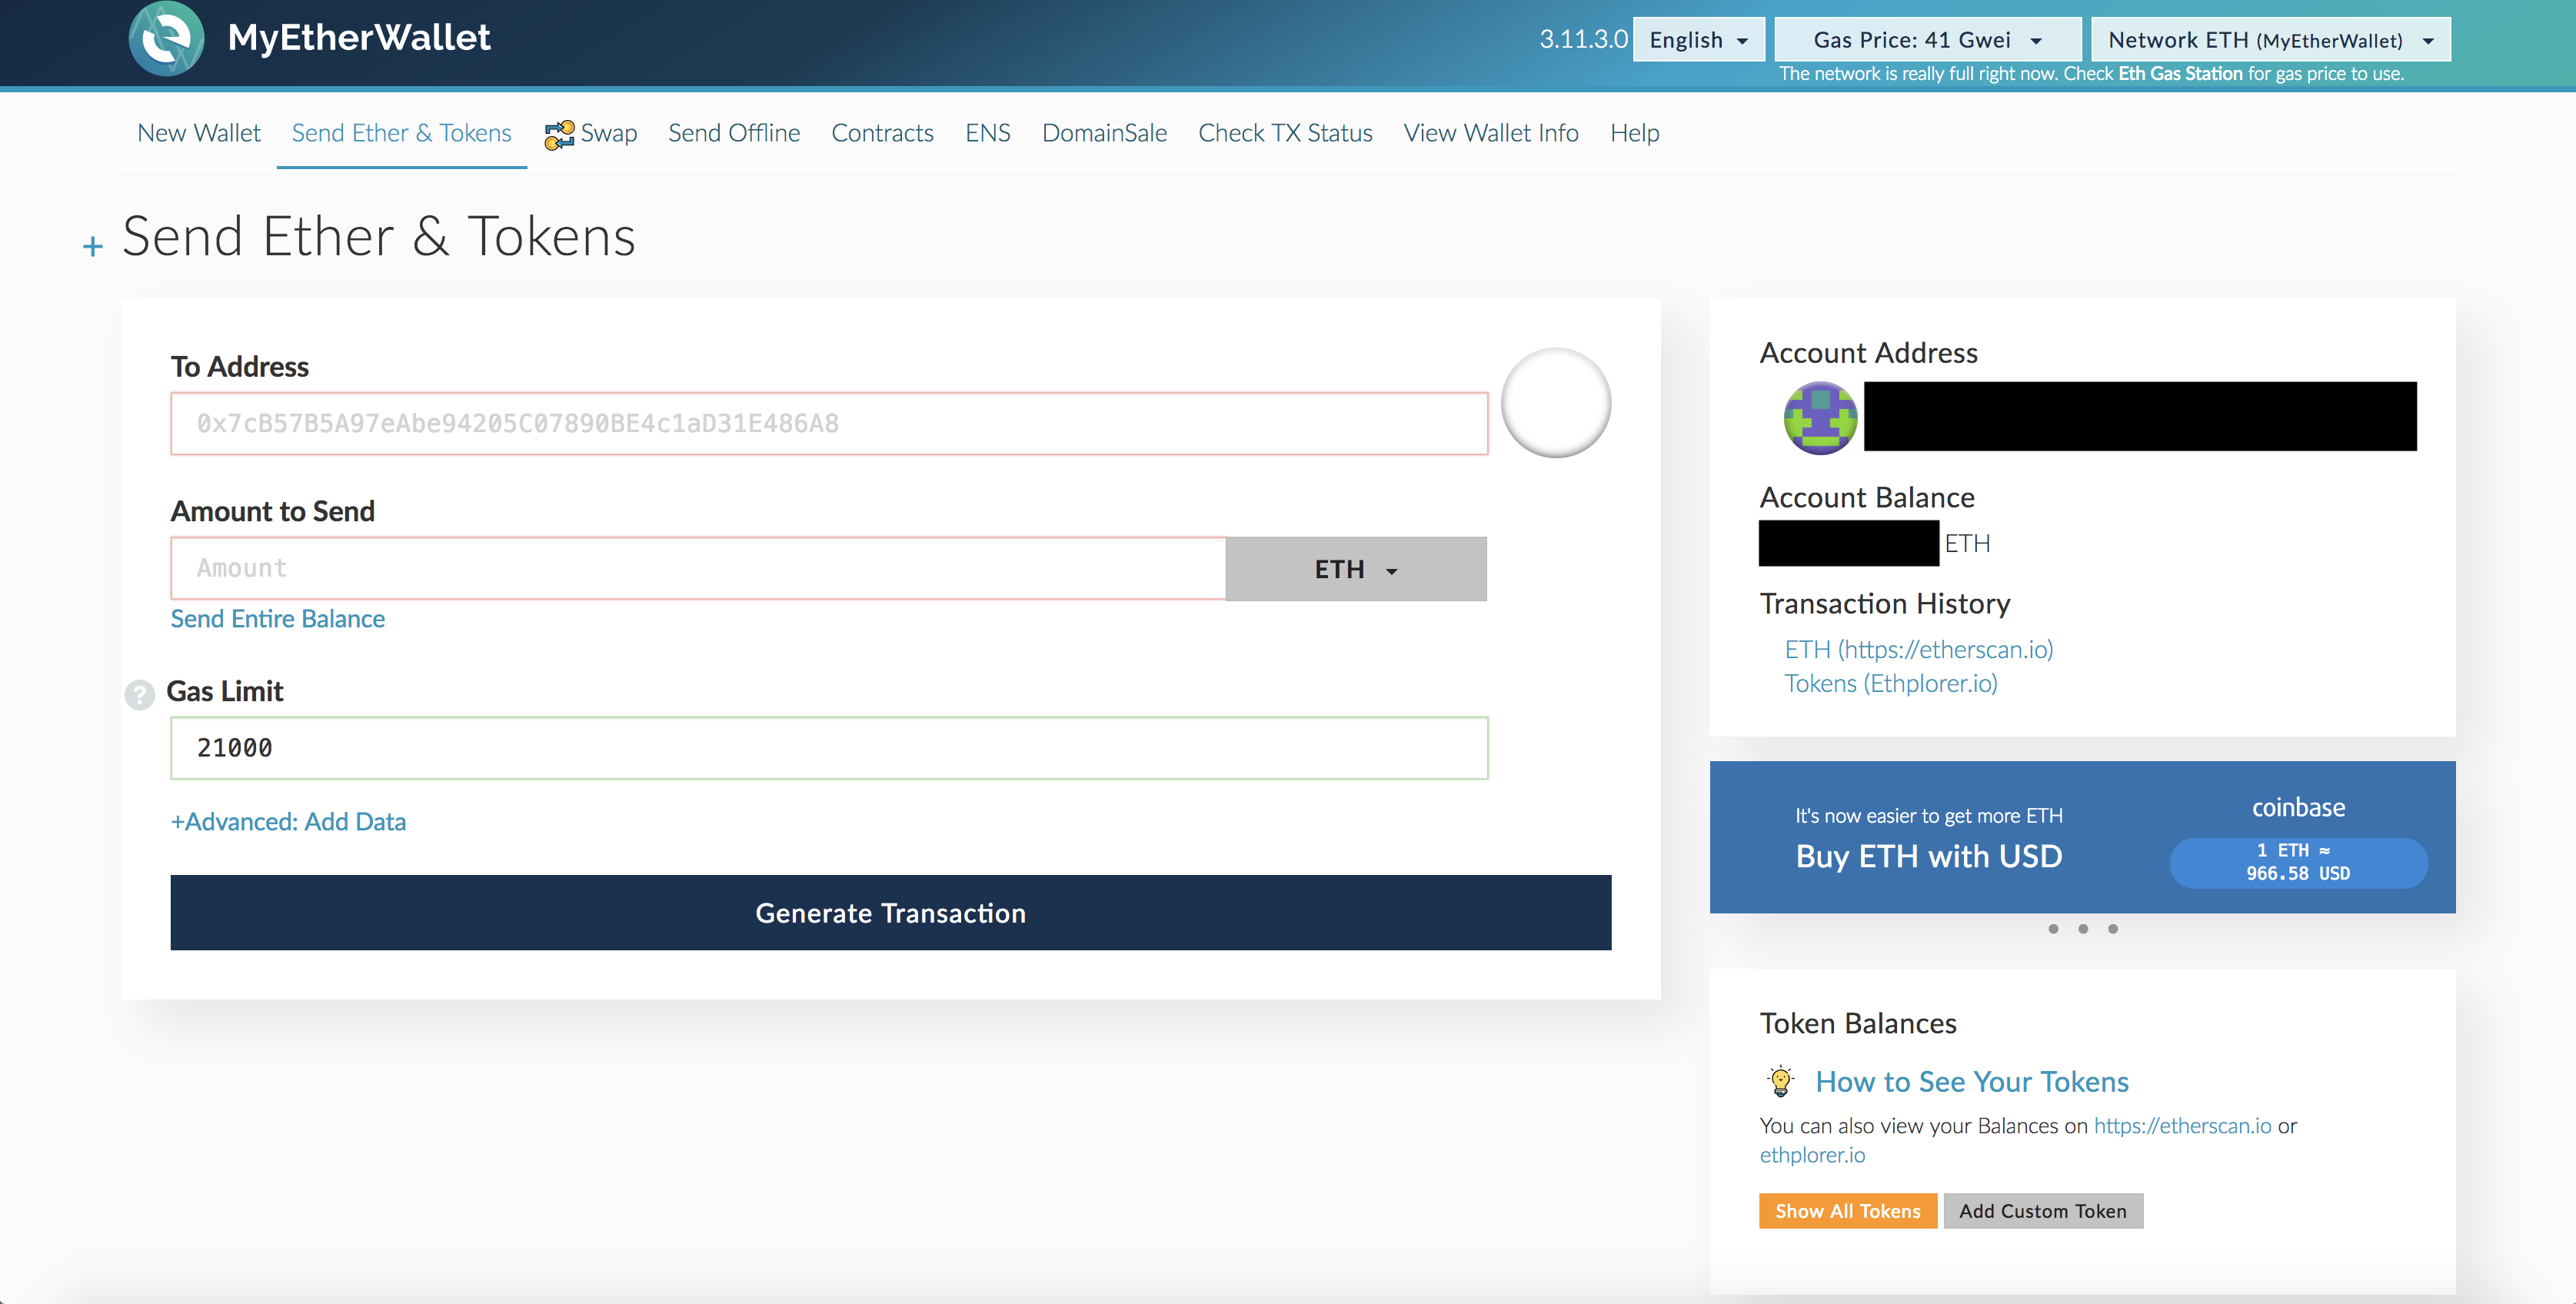This screenshot has width=2576, height=1304.
Task: Open the Contracts tab
Action: (882, 133)
